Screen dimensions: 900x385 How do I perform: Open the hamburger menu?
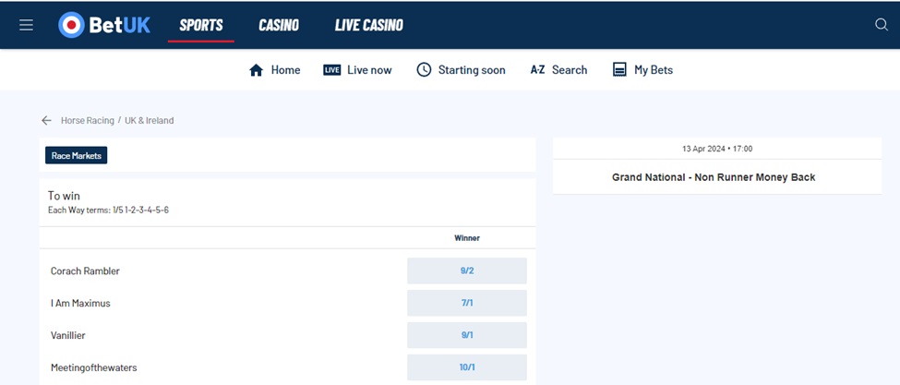click(26, 25)
